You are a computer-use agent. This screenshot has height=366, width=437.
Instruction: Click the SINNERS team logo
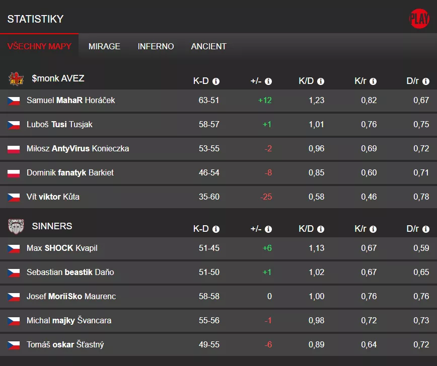coord(16,226)
